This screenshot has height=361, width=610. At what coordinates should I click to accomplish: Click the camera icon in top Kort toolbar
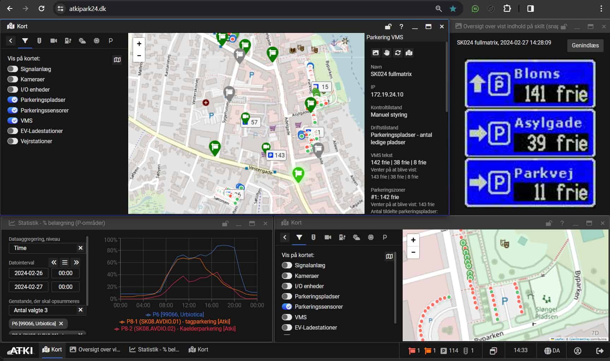pos(54,41)
